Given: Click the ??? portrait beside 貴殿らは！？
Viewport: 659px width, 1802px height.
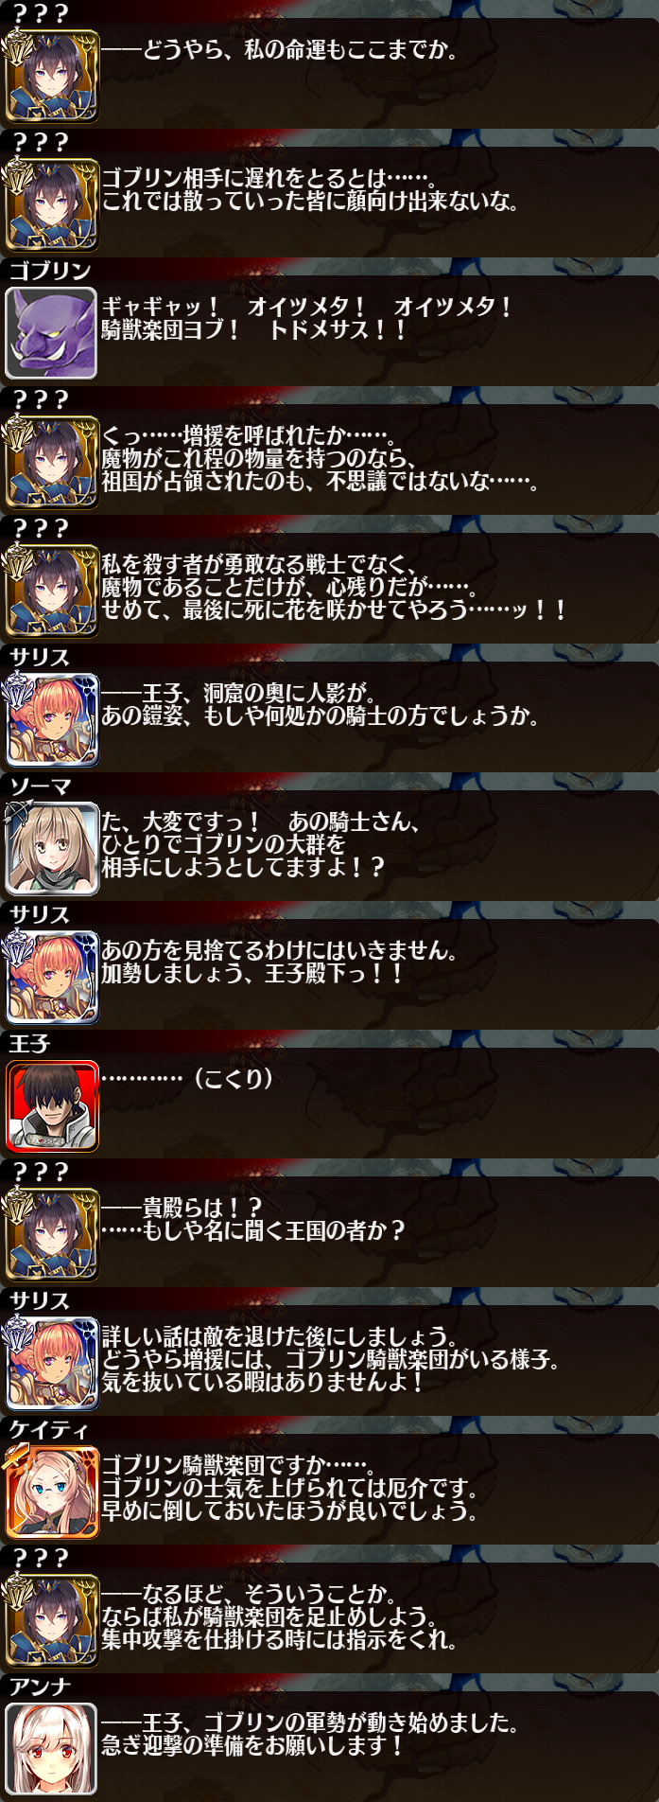Looking at the screenshot, I should click(x=51, y=1234).
